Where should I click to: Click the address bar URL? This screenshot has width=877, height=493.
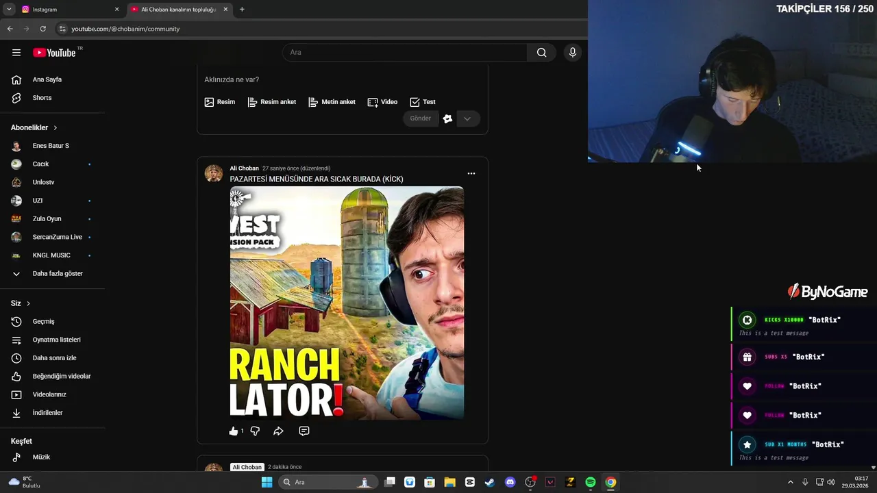click(125, 29)
